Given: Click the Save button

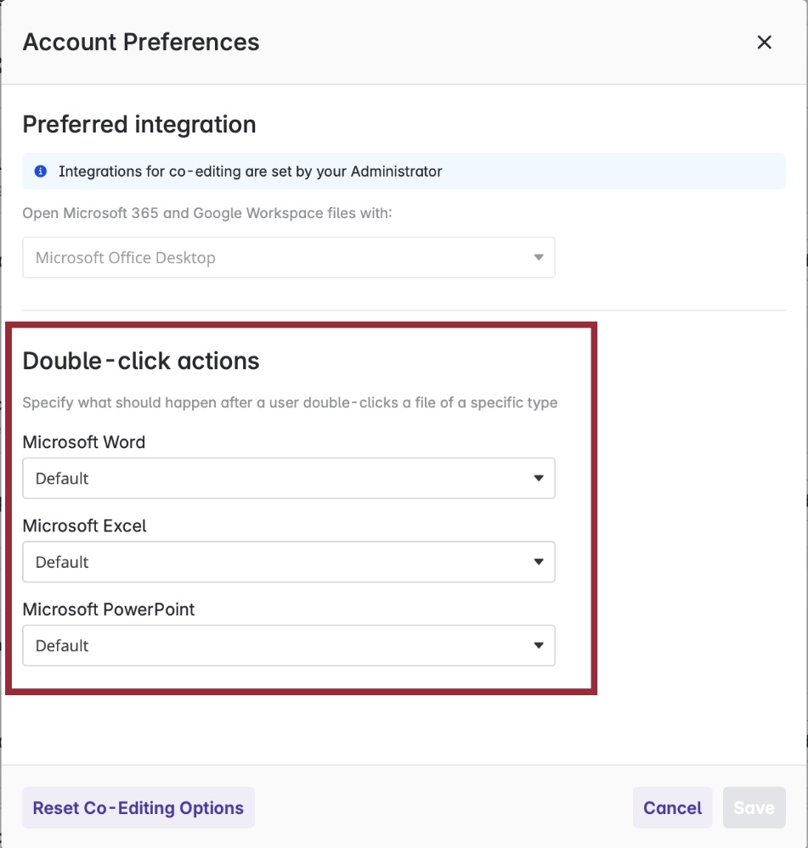Looking at the screenshot, I should coord(754,807).
